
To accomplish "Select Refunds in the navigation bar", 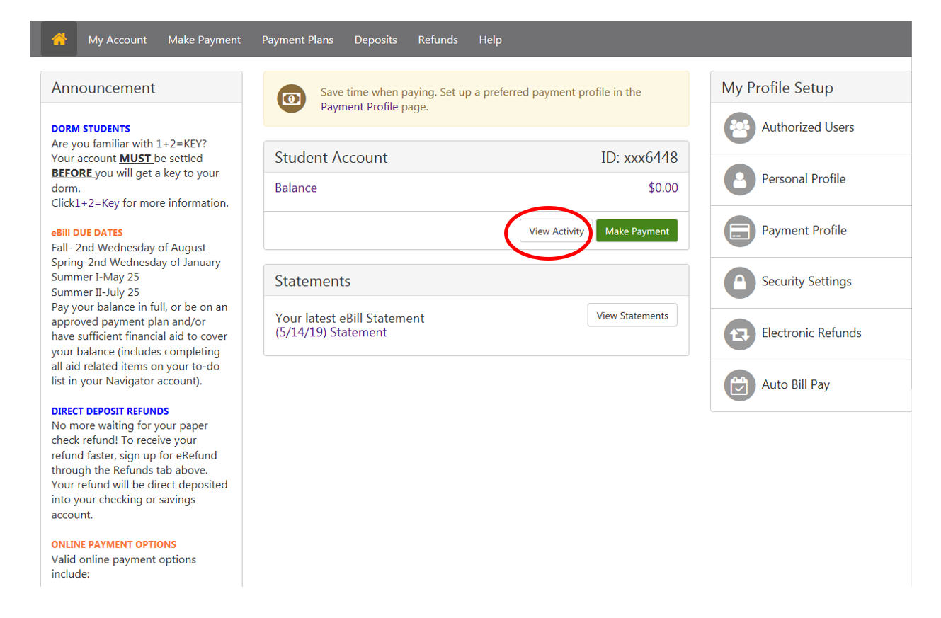I will coord(438,40).
